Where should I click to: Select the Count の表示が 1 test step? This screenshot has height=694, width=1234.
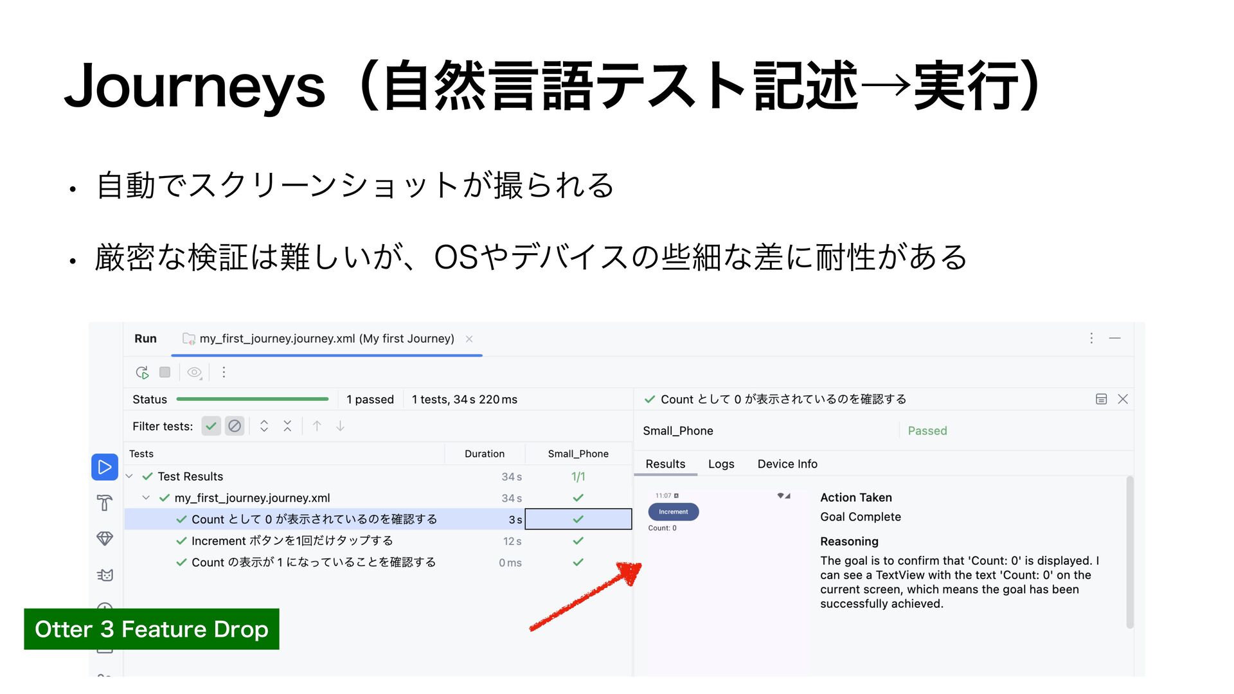pyautogui.click(x=314, y=562)
